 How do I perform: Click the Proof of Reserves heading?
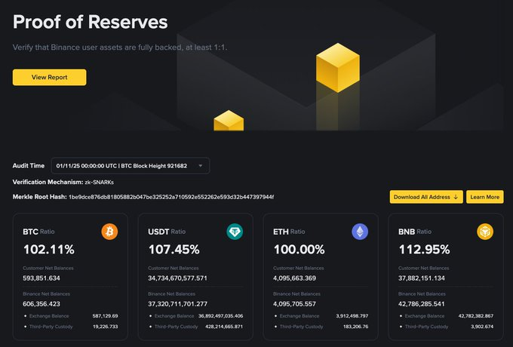coord(91,22)
